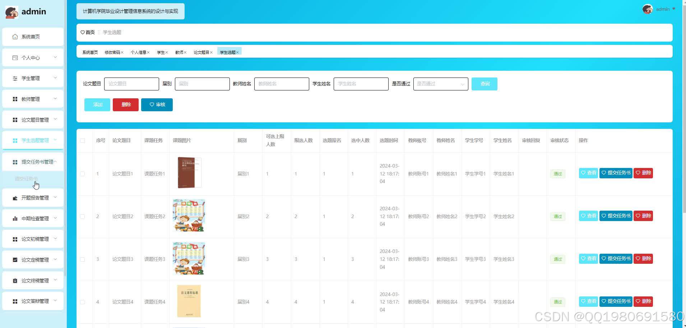Click the 个人中心 sidebar icon

pyautogui.click(x=15, y=58)
